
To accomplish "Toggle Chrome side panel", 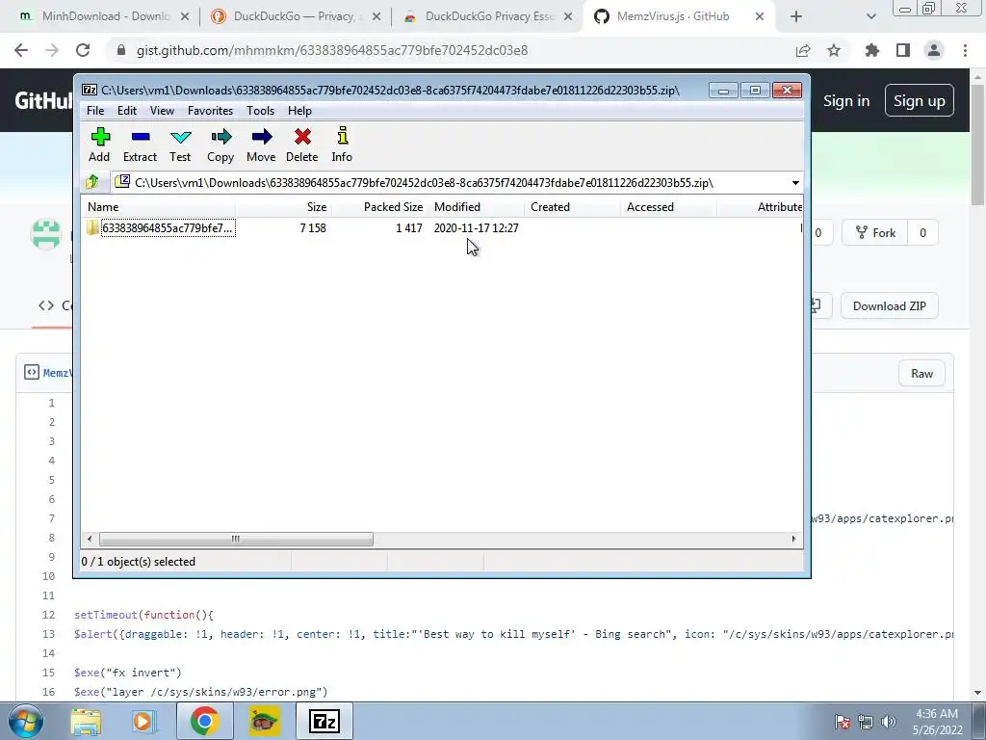I will 903,50.
